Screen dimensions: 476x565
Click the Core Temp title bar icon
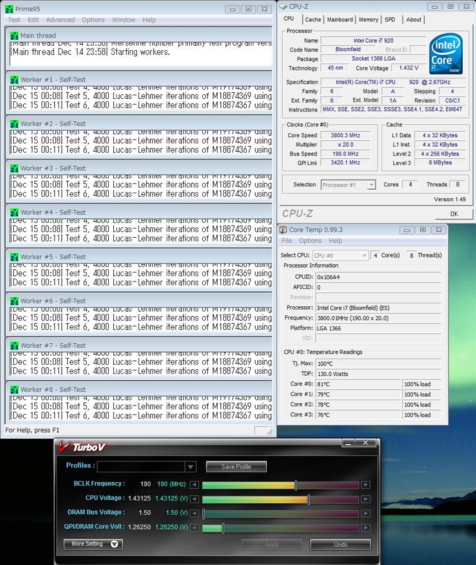tap(283, 230)
